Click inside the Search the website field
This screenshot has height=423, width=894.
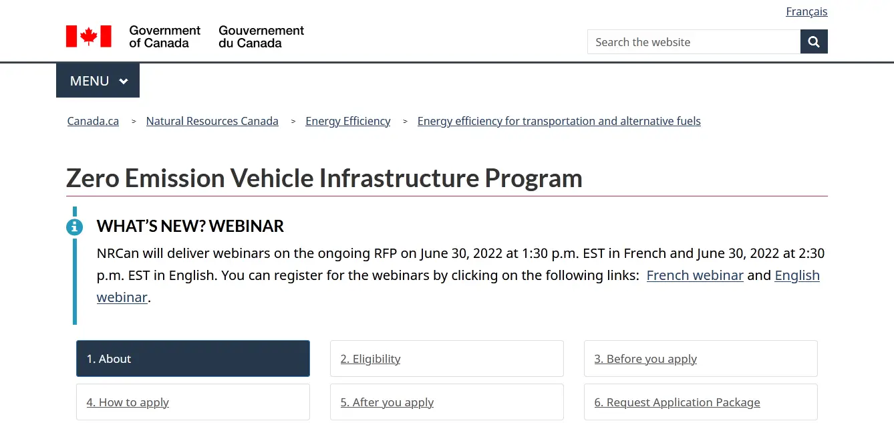(694, 42)
